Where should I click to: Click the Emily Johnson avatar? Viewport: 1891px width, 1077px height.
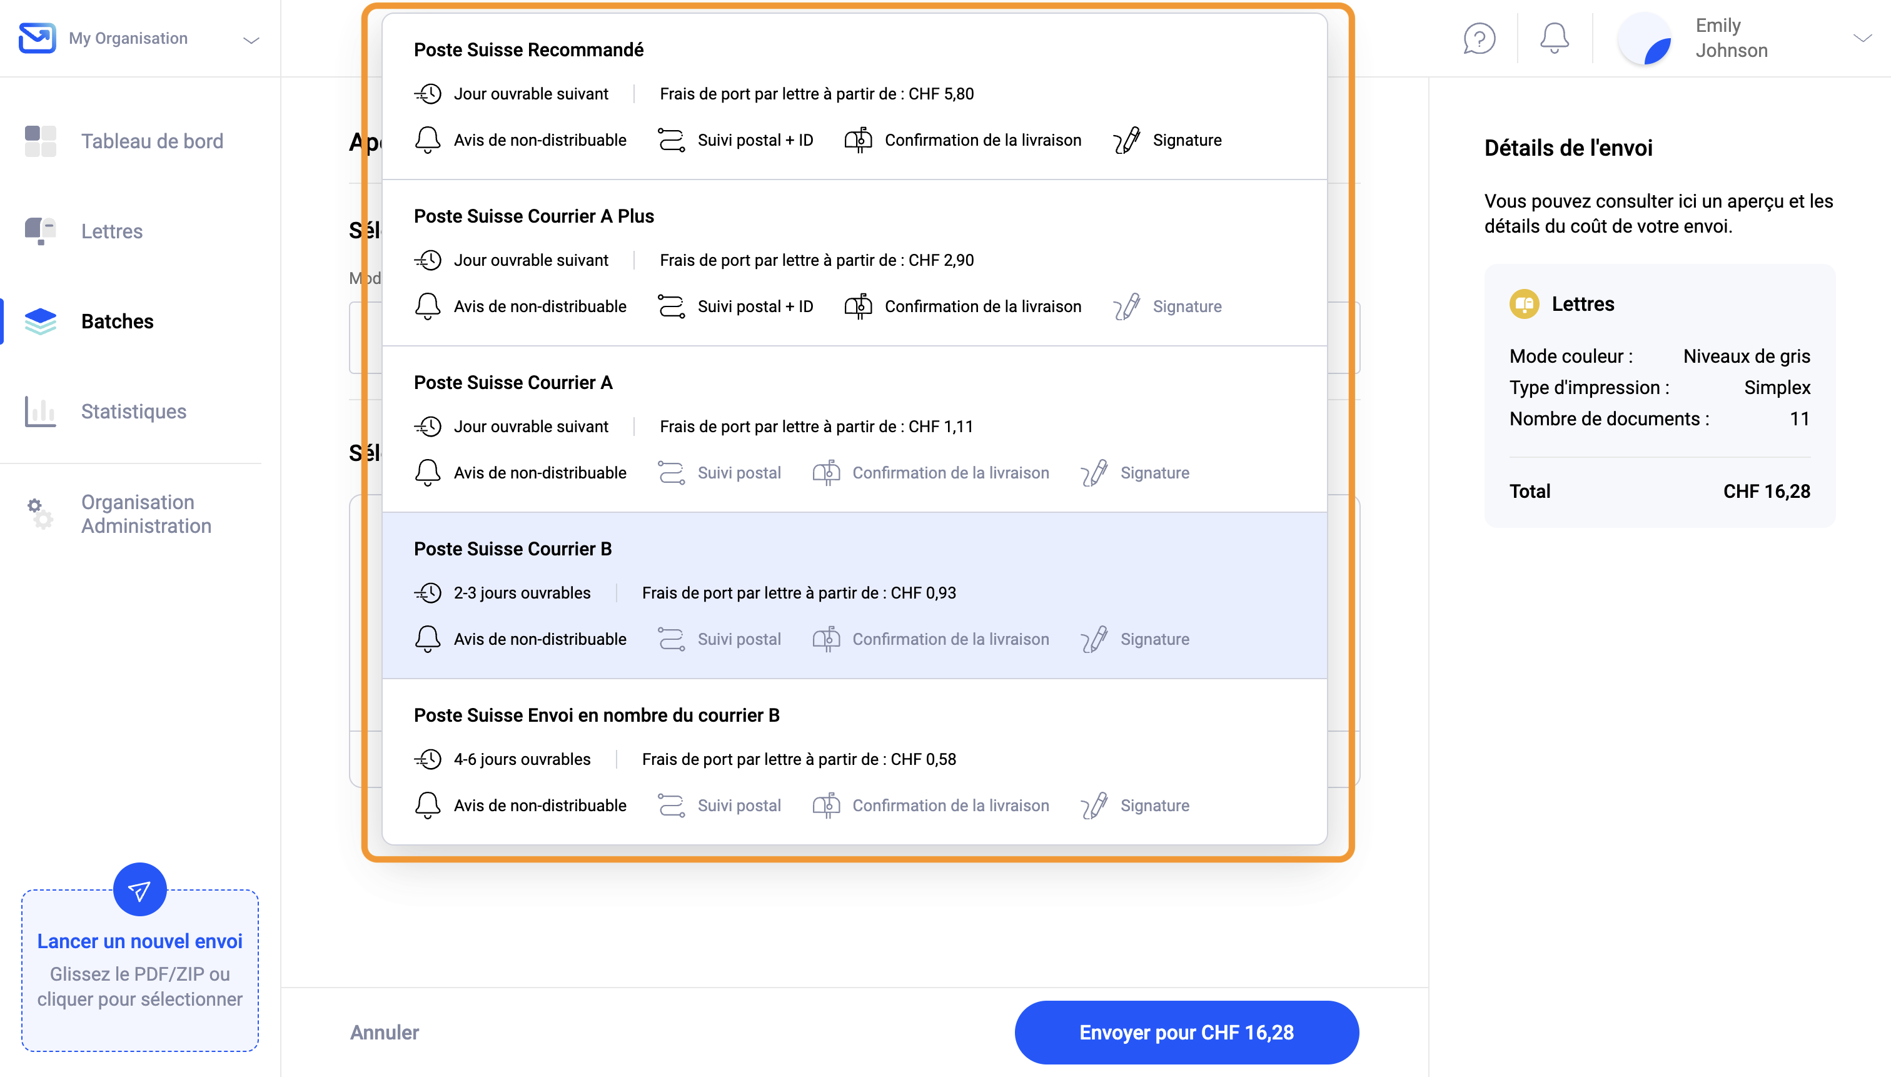click(1644, 39)
